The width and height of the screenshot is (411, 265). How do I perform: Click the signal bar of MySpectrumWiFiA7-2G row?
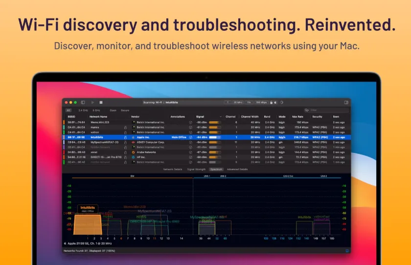point(215,142)
